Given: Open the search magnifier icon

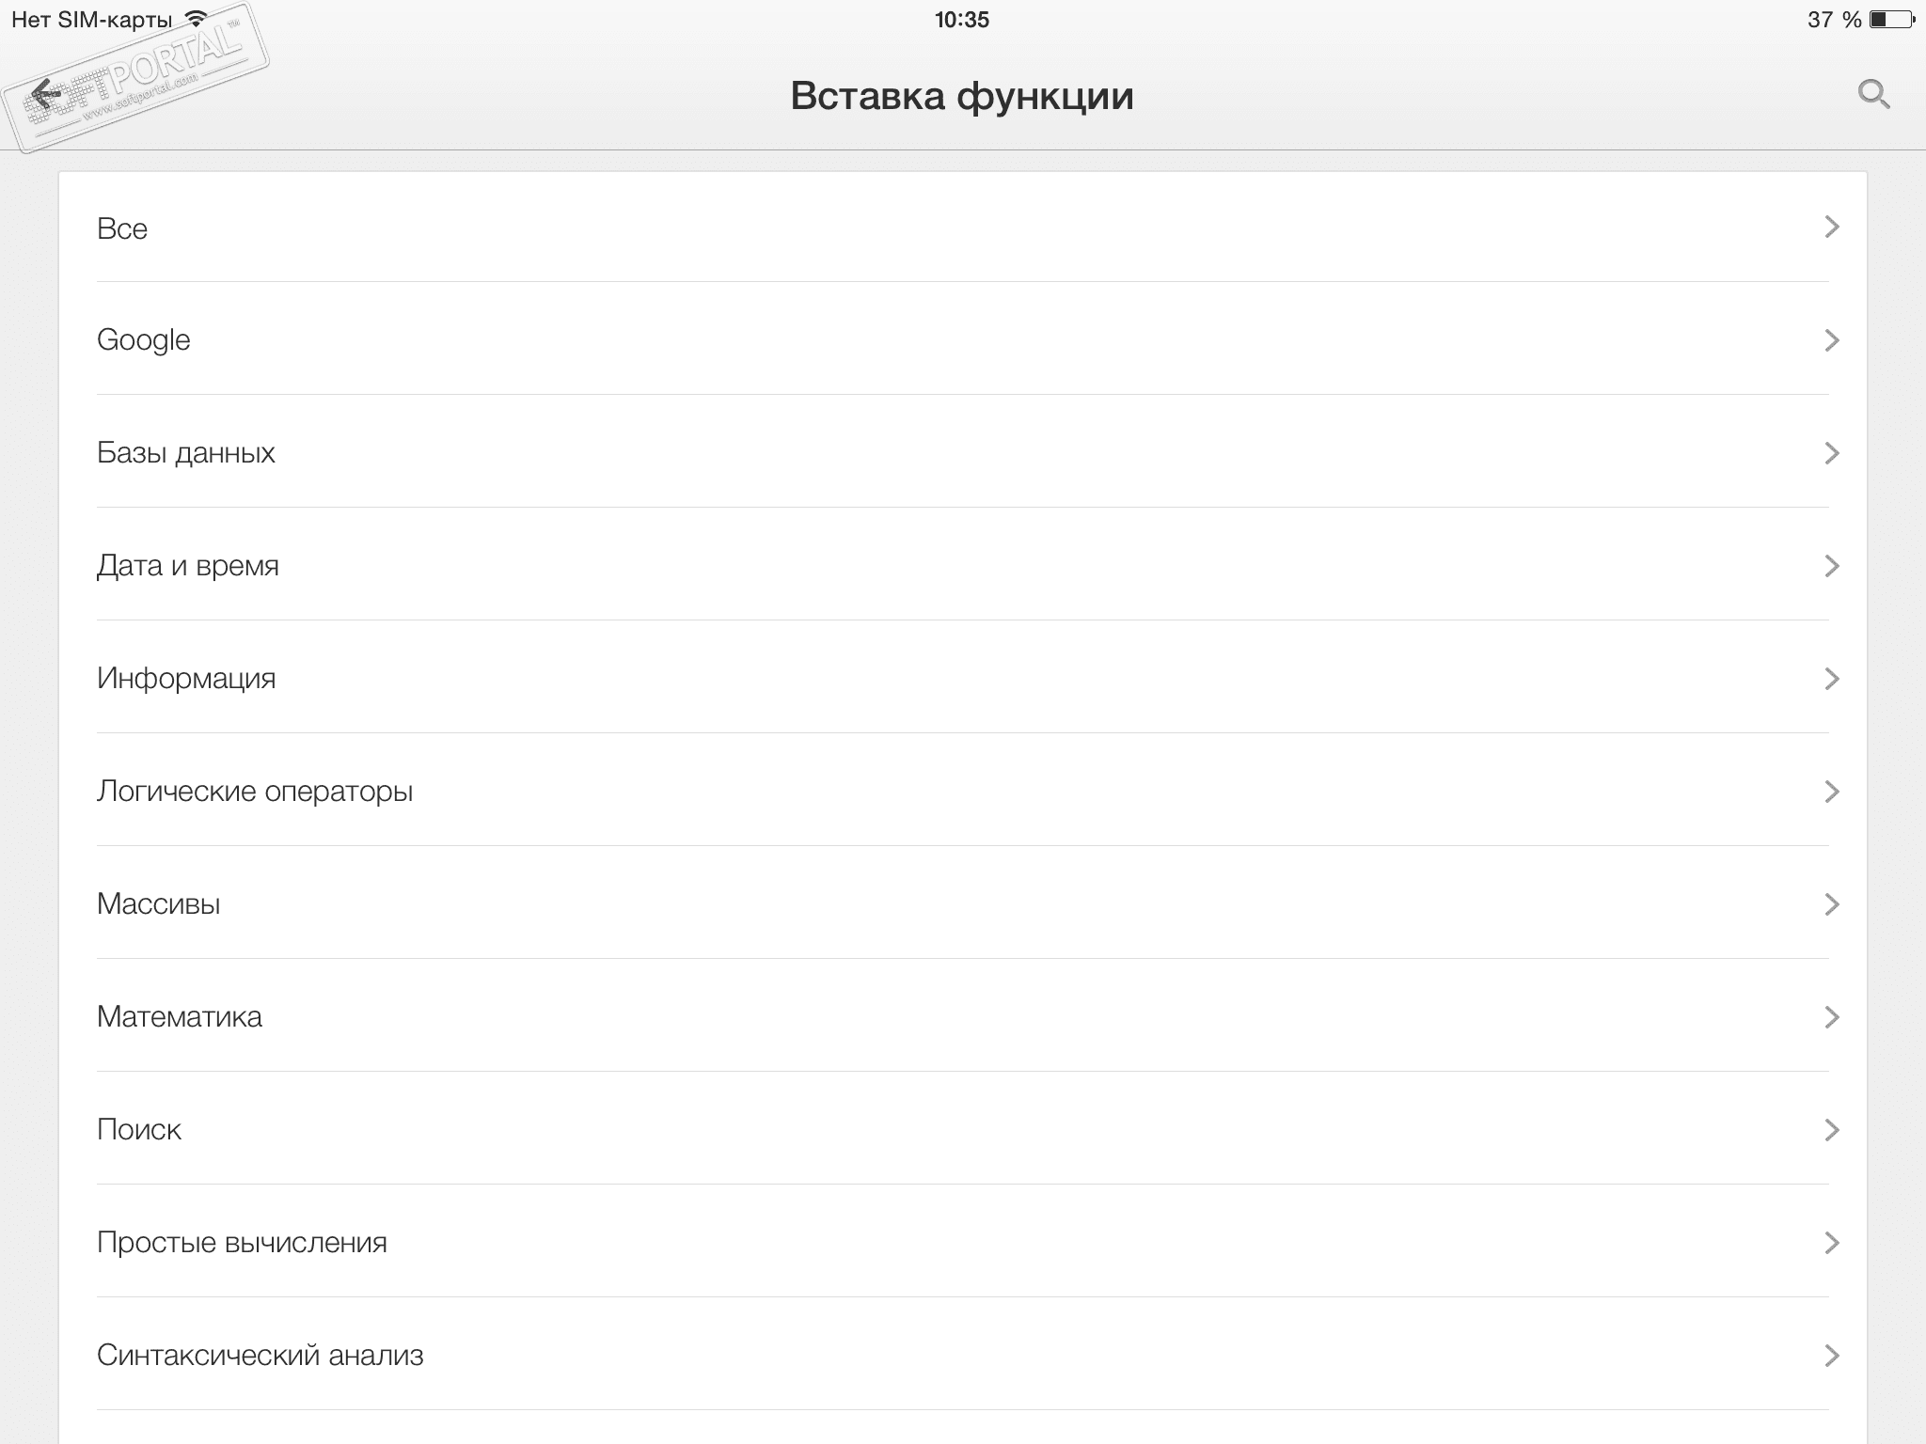Looking at the screenshot, I should click(1873, 94).
